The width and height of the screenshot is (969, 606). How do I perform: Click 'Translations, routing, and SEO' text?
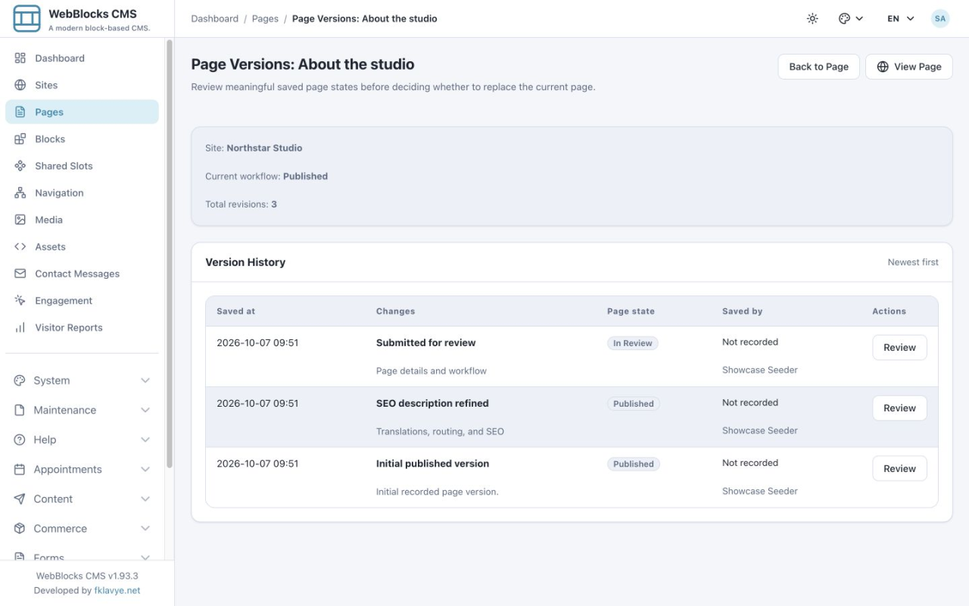pos(440,432)
